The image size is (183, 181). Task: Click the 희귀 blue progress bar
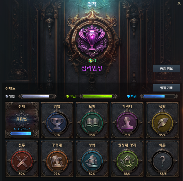[x=159, y=96]
